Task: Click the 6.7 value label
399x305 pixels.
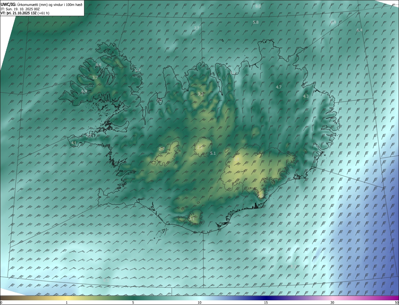Action: (x=138, y=70)
